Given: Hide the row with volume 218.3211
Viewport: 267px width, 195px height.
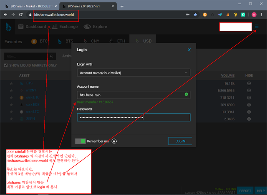Looking at the screenshot, I should 249,98.
